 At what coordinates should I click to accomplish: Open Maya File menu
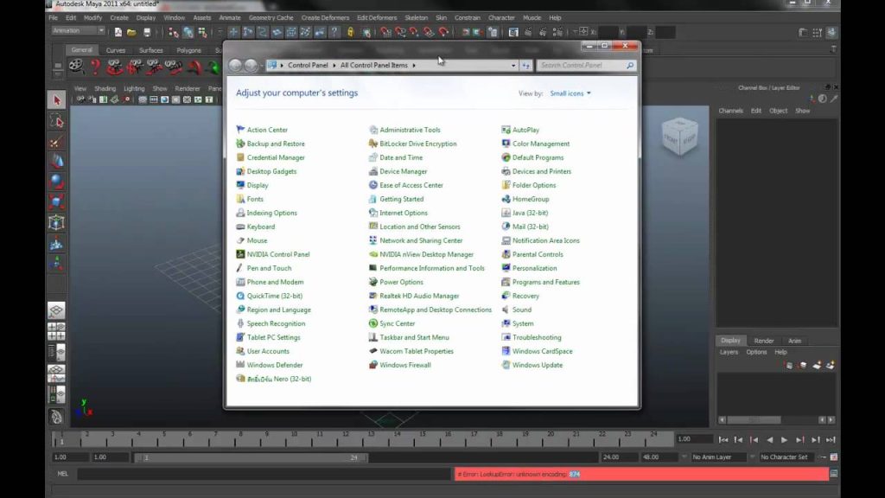coord(53,18)
